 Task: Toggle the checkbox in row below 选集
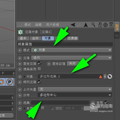point(43,108)
